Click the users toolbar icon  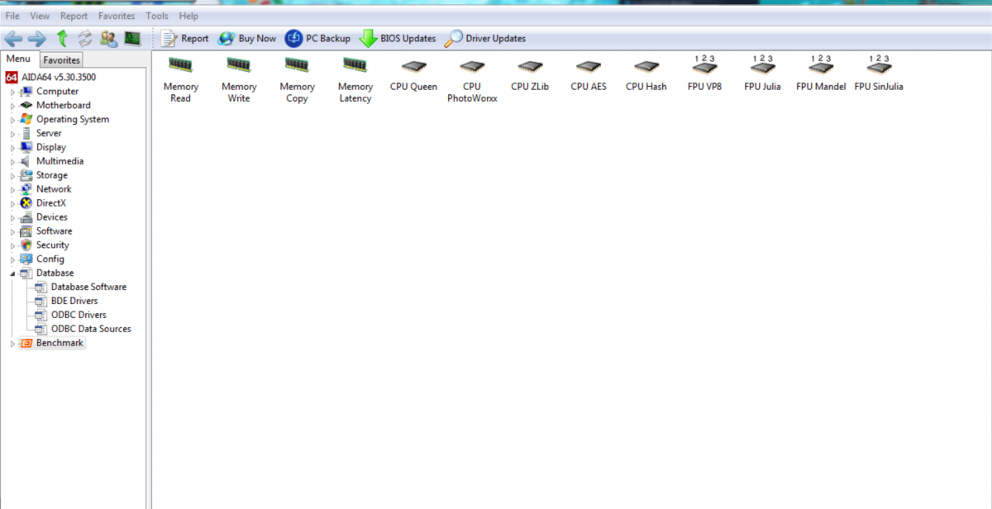click(x=108, y=38)
